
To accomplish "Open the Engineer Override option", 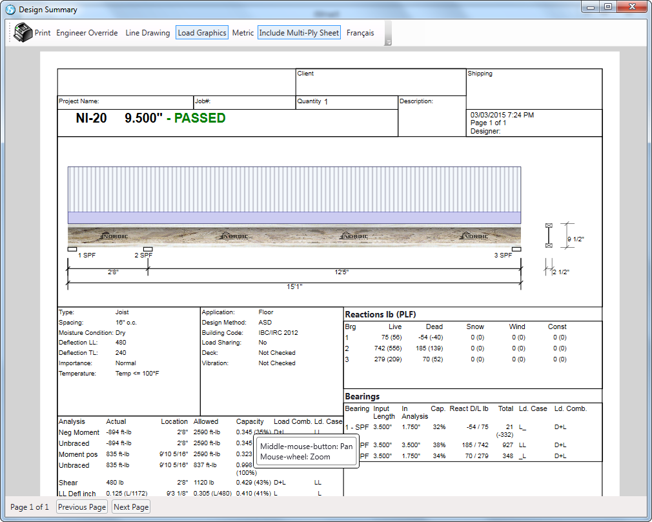I will point(87,33).
